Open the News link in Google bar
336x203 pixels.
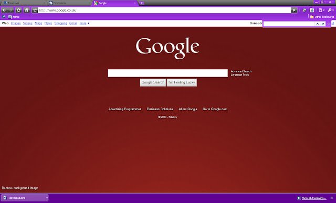[x=48, y=23]
